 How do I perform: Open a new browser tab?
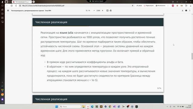point(33,2)
